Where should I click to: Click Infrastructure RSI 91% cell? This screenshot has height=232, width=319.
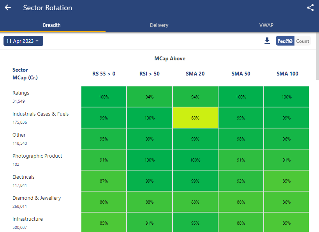tap(149, 222)
